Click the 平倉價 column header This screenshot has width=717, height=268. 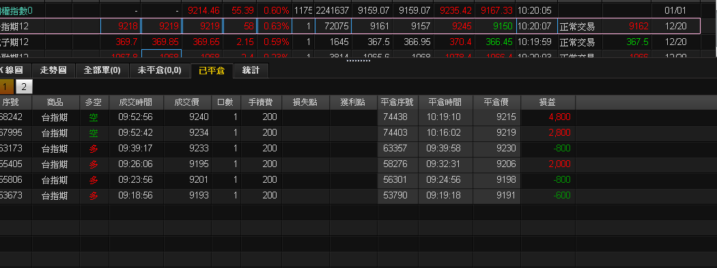496,102
